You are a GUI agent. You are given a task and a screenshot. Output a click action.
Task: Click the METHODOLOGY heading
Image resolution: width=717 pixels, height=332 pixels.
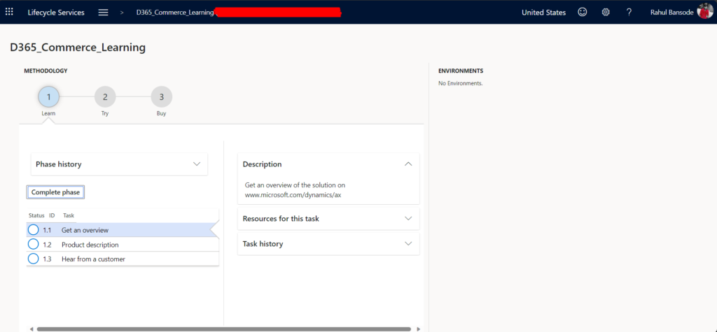coord(46,71)
